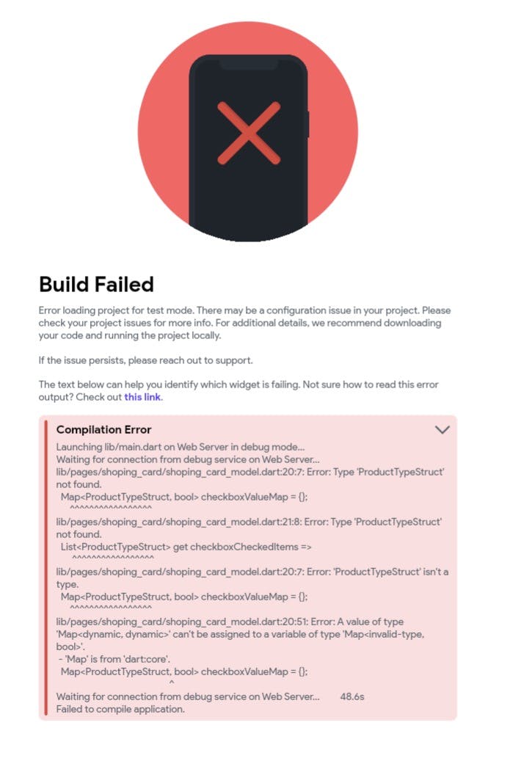The image size is (510, 761).
Task: Click the "Build Failed" heading
Action: 96,285
